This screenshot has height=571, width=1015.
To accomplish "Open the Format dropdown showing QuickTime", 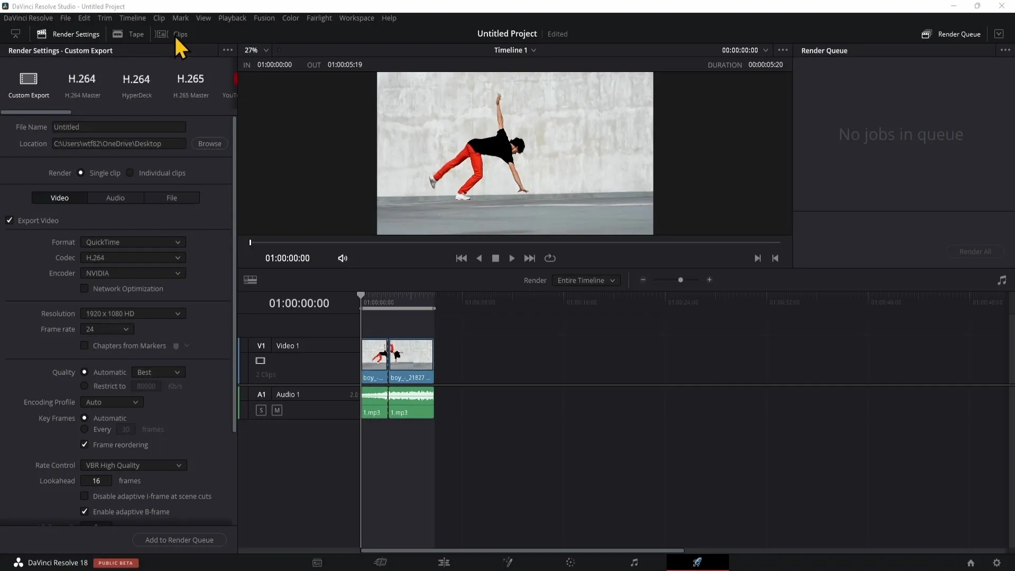I will (133, 242).
